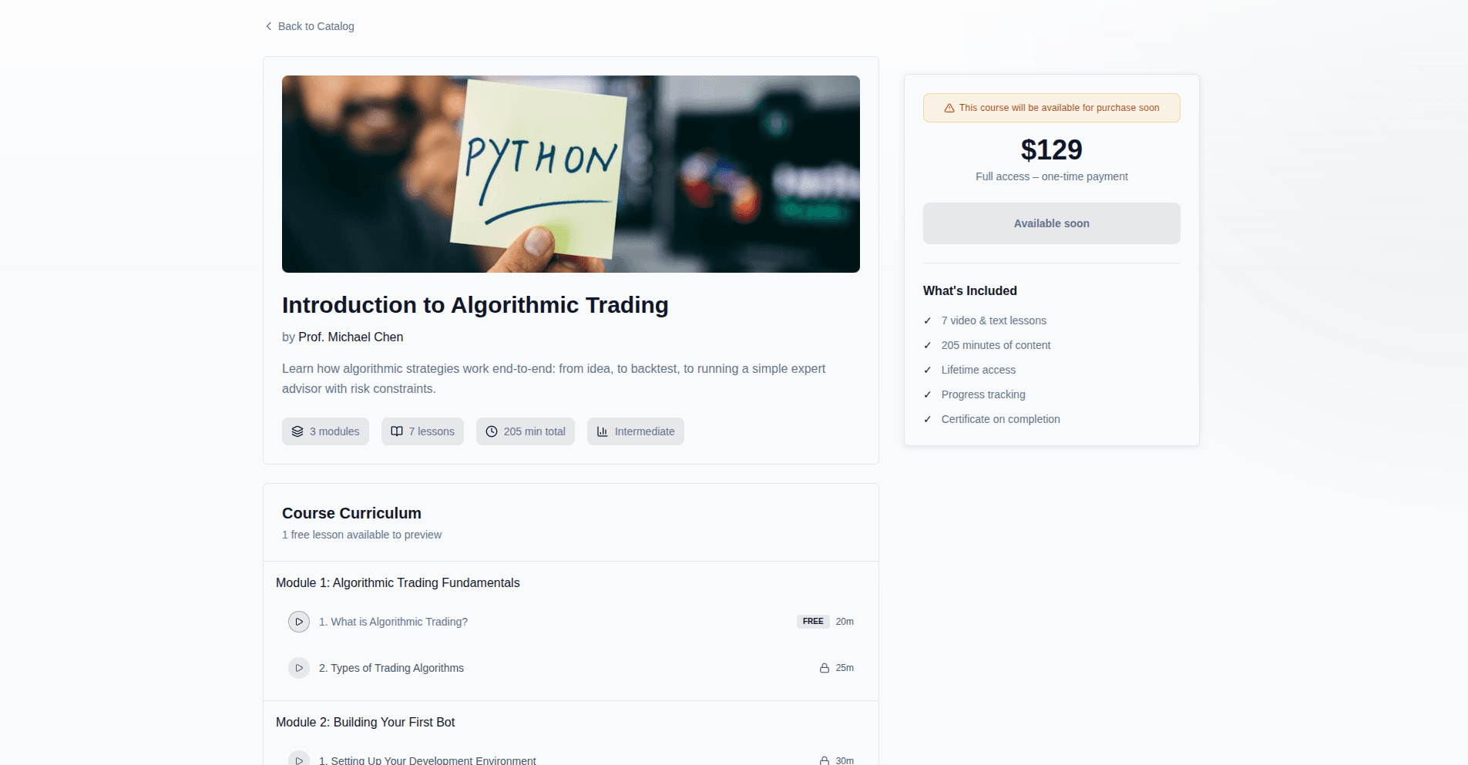1468x765 pixels.
Task: Click the bar chart icon beside Intermediate
Action: 603,431
